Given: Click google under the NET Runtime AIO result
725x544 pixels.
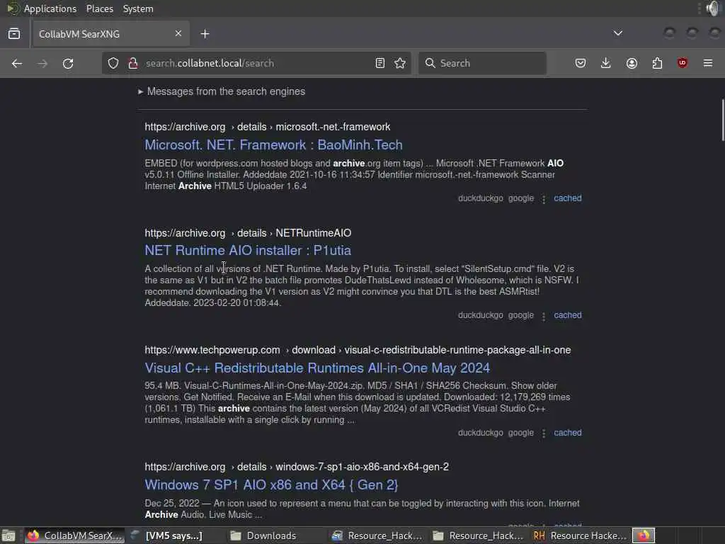Looking at the screenshot, I should point(521,315).
